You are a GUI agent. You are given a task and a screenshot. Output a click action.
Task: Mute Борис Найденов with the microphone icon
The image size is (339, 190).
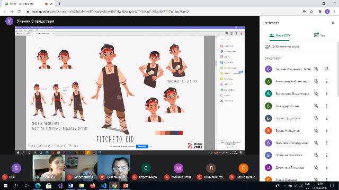(316, 130)
